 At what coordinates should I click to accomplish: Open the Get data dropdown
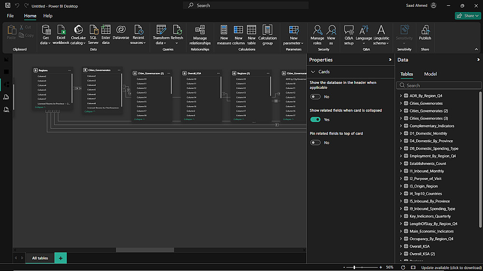click(45, 43)
